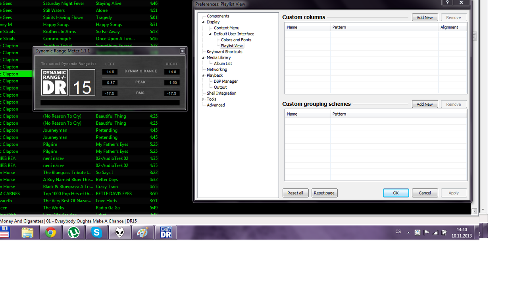The height and width of the screenshot is (285, 508).
Task: Collapse the Display tree node
Action: point(203,22)
